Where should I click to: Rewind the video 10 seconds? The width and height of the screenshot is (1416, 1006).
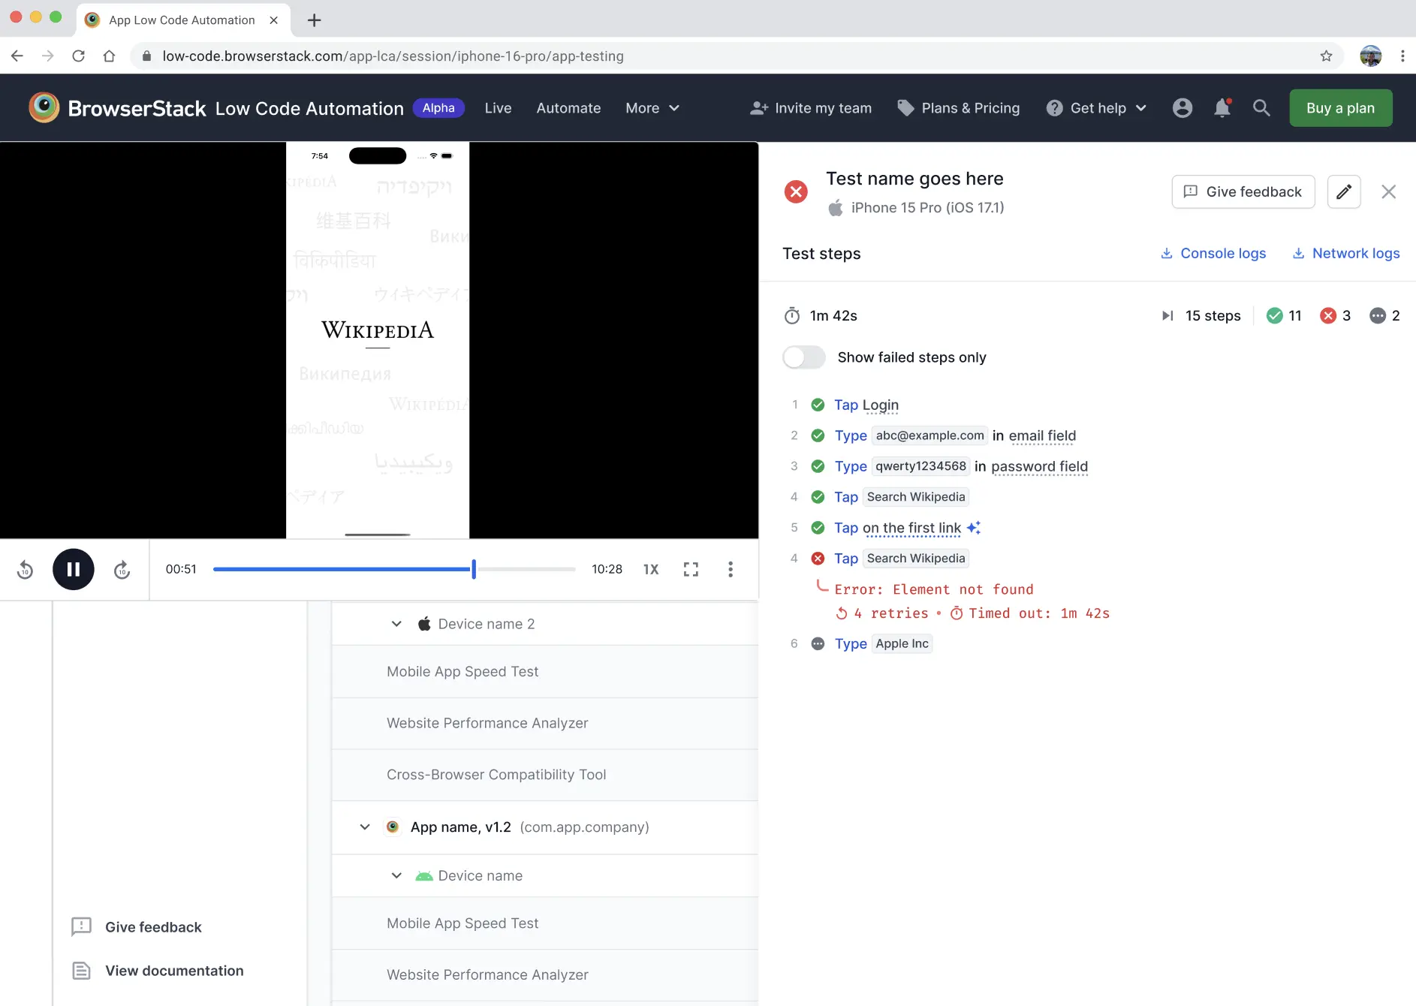point(24,569)
